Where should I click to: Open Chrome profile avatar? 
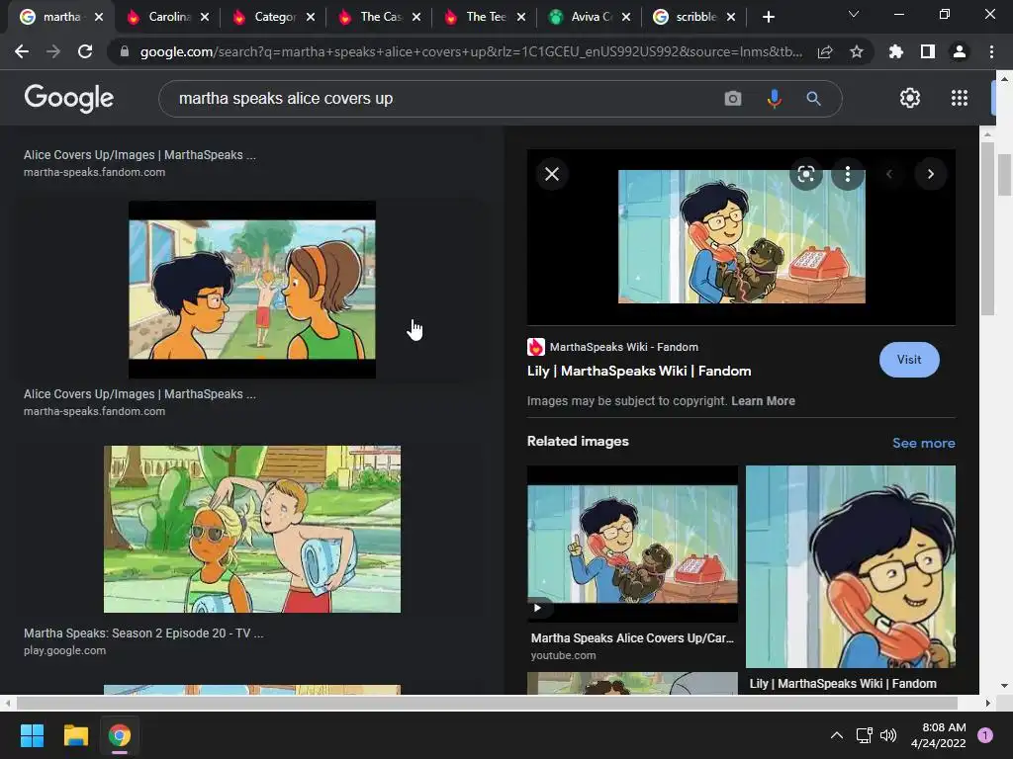pos(960,51)
